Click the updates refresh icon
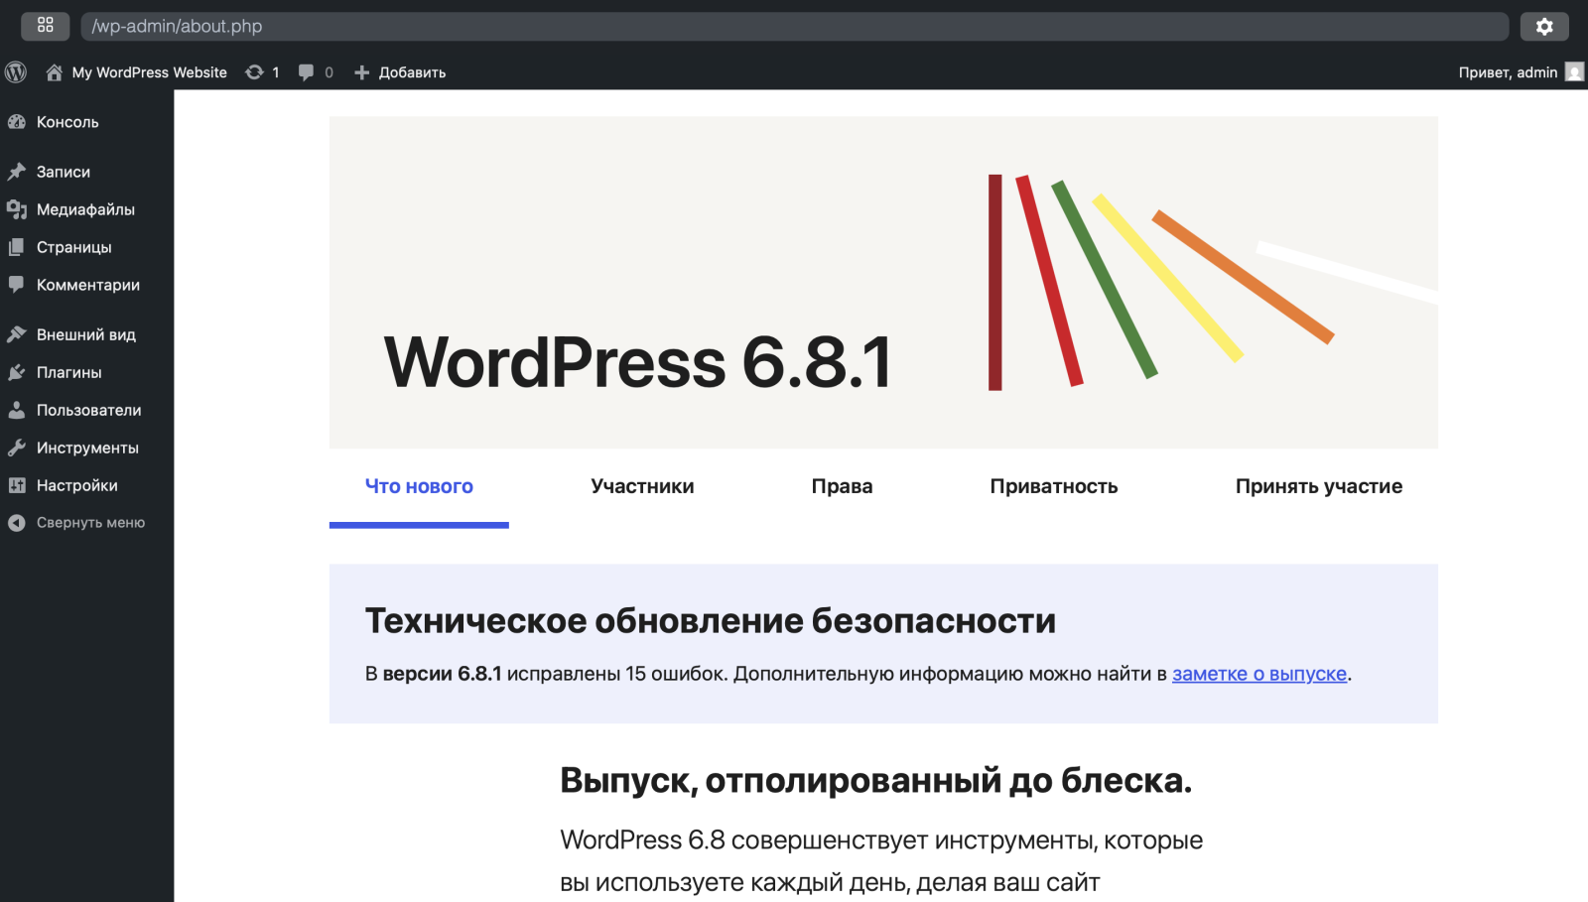 (255, 72)
